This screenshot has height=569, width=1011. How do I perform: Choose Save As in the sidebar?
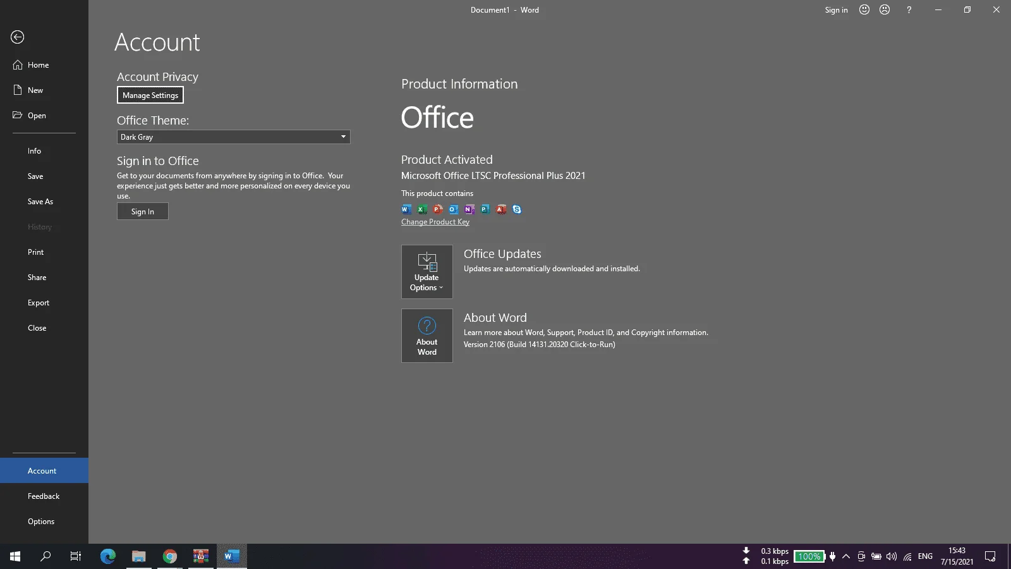point(44,202)
